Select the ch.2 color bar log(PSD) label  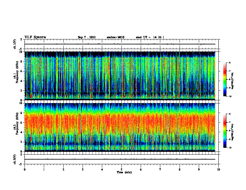point(233,132)
